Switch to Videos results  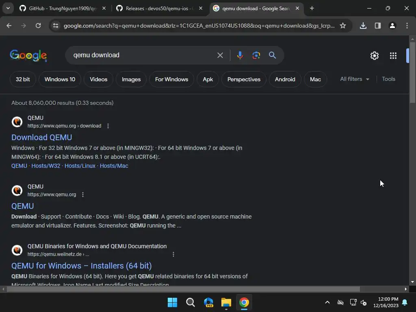coord(98,79)
